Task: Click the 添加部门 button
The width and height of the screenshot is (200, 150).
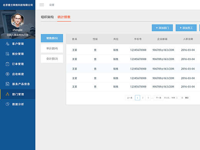Action: click(162, 28)
